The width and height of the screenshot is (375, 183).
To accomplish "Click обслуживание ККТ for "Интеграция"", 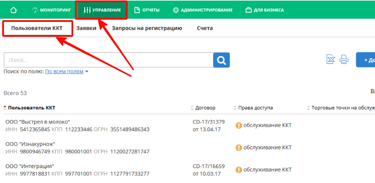I will coord(268,170).
